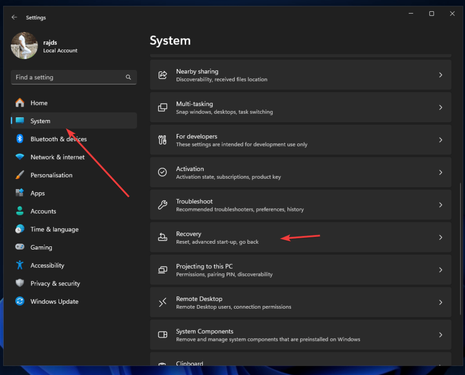The image size is (465, 375).
Task: Open the rajds profile picture
Action: tap(25, 45)
